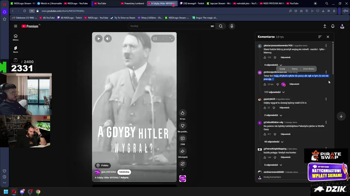This screenshot has height=196, width=350.
Task: Expand the short to fullscreen
Action: (x=171, y=39)
